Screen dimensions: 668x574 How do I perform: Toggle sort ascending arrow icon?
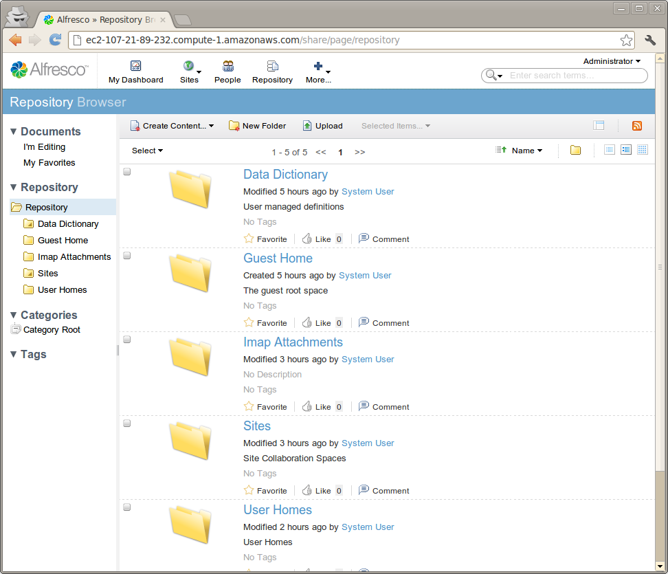pos(501,150)
